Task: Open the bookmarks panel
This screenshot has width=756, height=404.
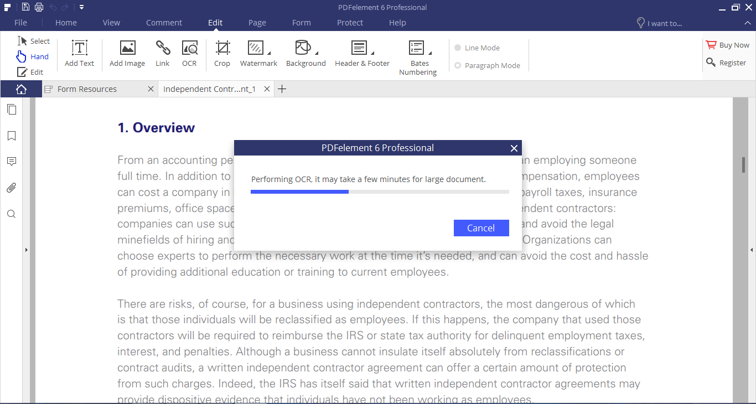Action: point(11,136)
